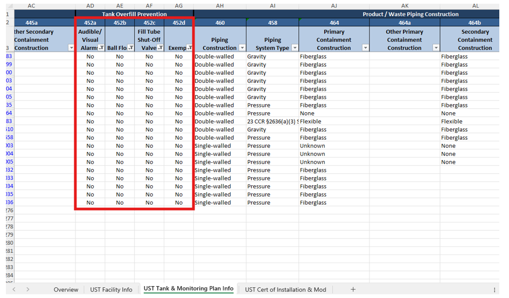Screen dimensions: 509x298
Task: Add a new sheet with the plus icon
Action: click(x=353, y=289)
